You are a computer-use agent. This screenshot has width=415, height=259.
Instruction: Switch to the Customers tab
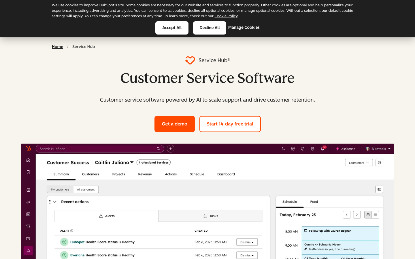click(90, 174)
